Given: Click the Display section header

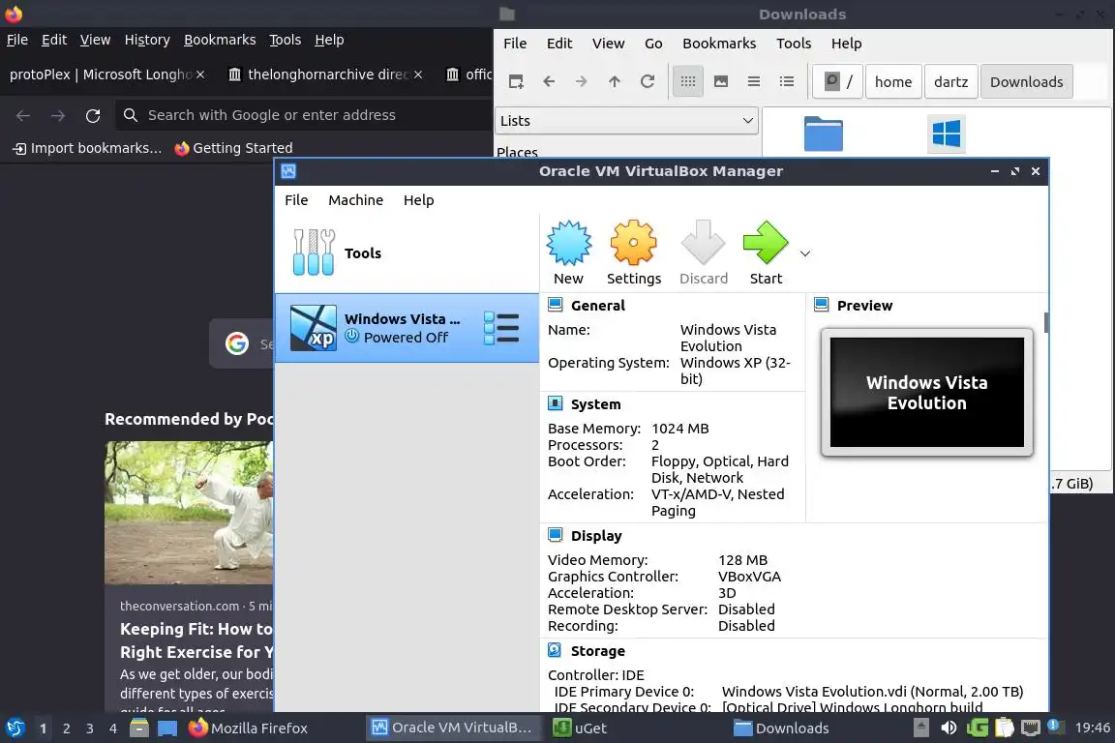Looking at the screenshot, I should tap(596, 535).
